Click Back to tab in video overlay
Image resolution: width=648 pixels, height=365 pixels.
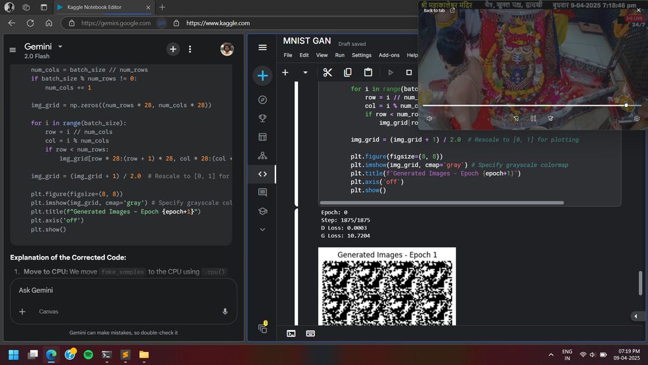tap(439, 10)
